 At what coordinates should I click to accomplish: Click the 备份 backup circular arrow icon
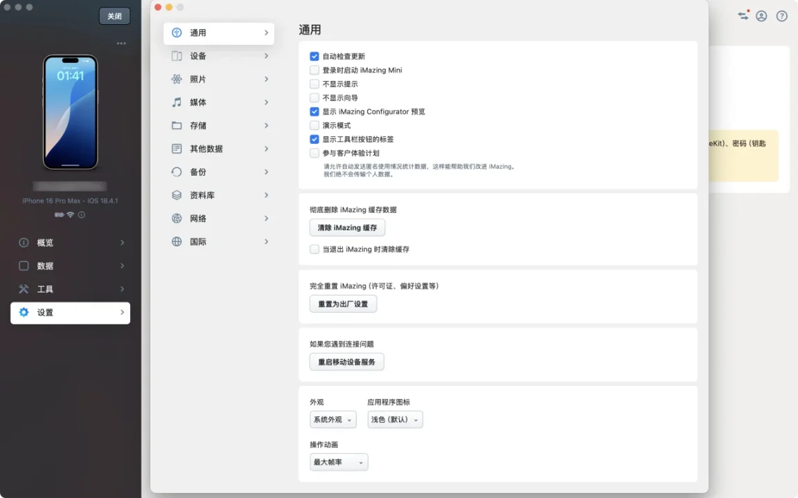click(177, 172)
